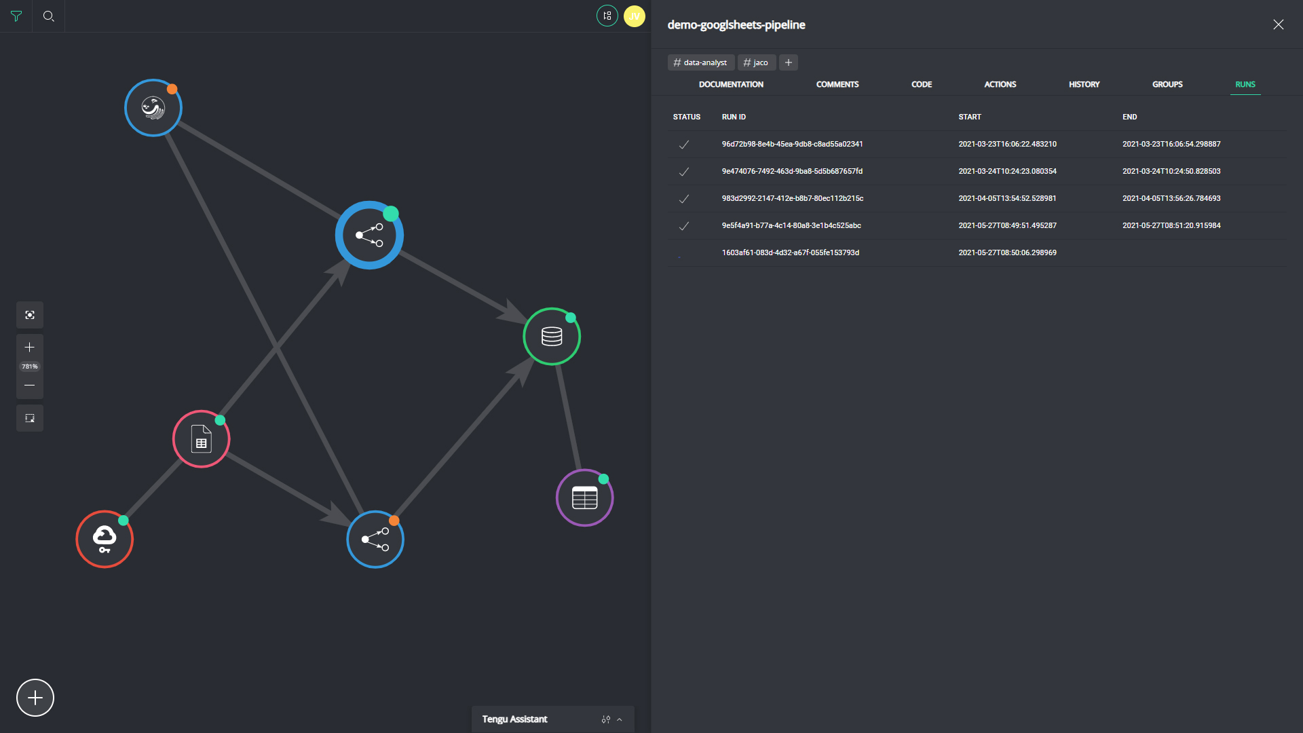Switch to the CODE tab

click(921, 84)
